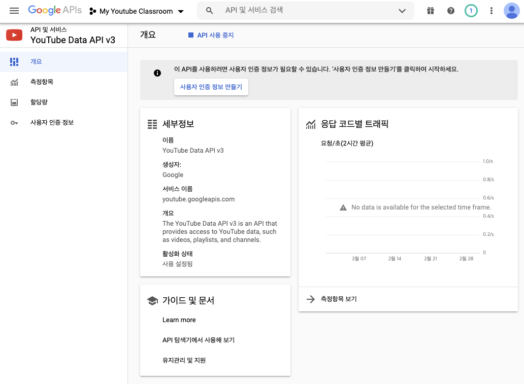Expand the search bar dropdown arrow
Image resolution: width=524 pixels, height=384 pixels.
pos(402,11)
